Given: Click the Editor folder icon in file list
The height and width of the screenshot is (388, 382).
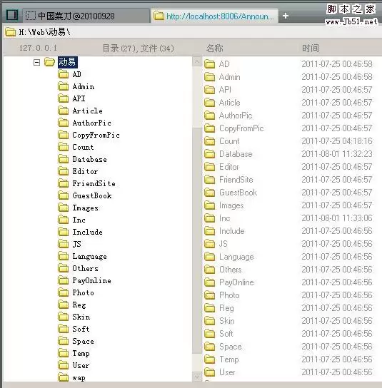Looking at the screenshot, I should [x=210, y=167].
